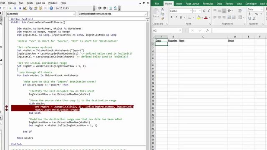This screenshot has height=150, width=267.
Task: Click the Break (pause) icon in VBA toolbar
Action: (15, 8)
